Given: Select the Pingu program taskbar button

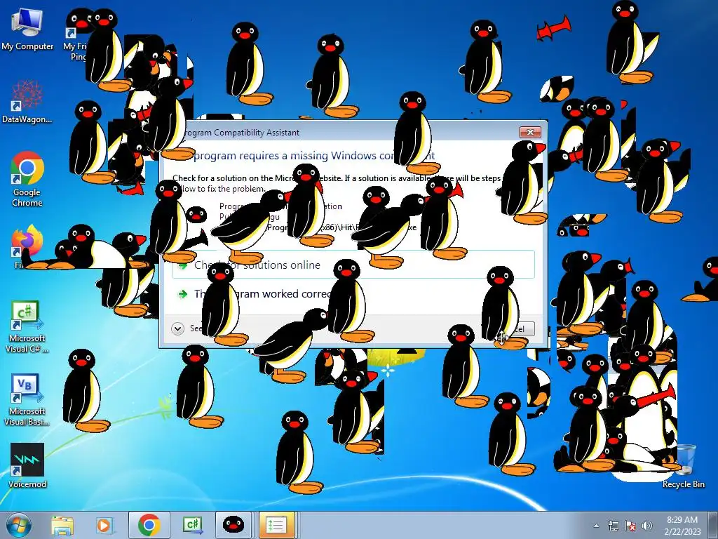Looking at the screenshot, I should tap(233, 525).
